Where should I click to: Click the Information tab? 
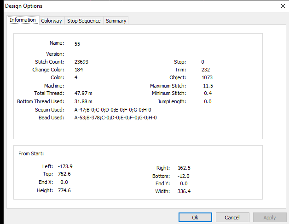click(23, 20)
